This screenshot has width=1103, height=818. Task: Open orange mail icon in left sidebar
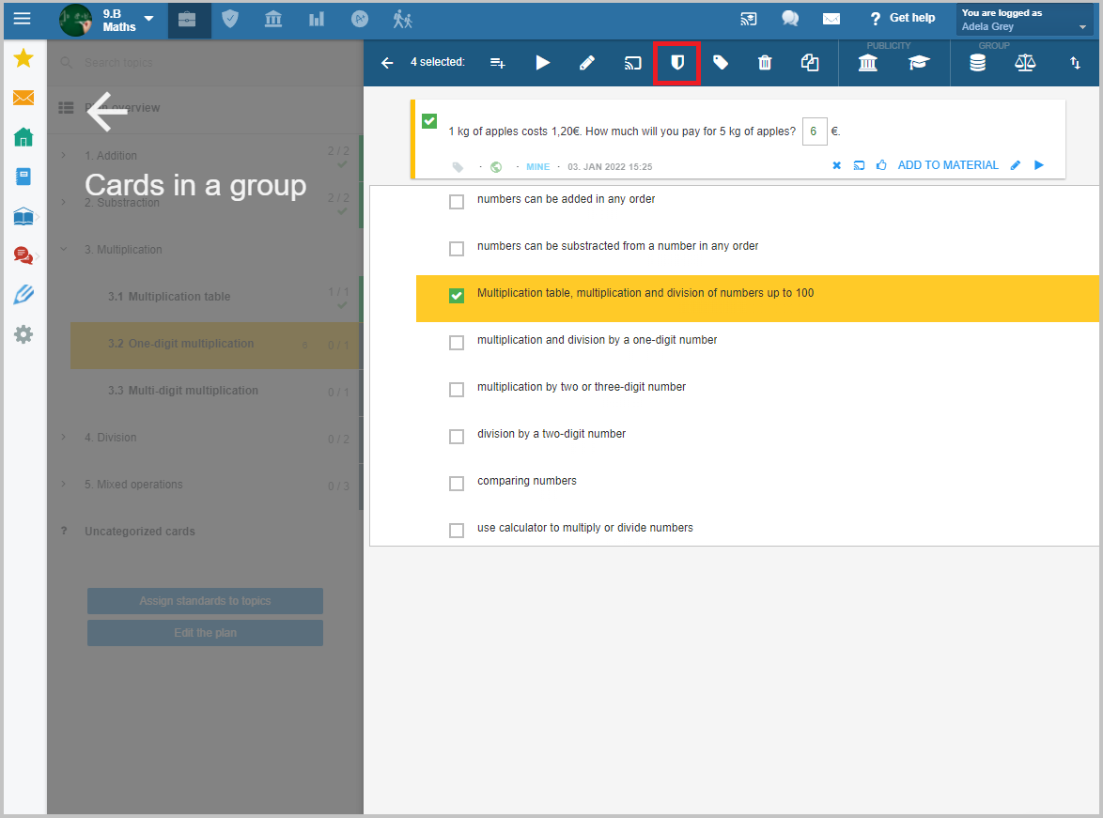pos(23,98)
